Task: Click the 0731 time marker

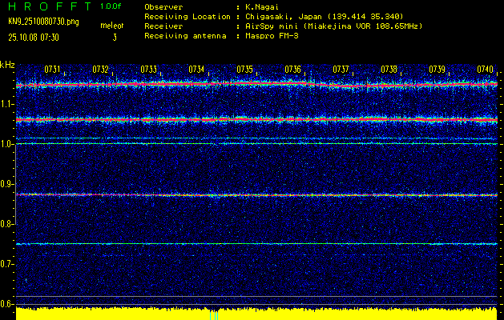Action: click(53, 70)
